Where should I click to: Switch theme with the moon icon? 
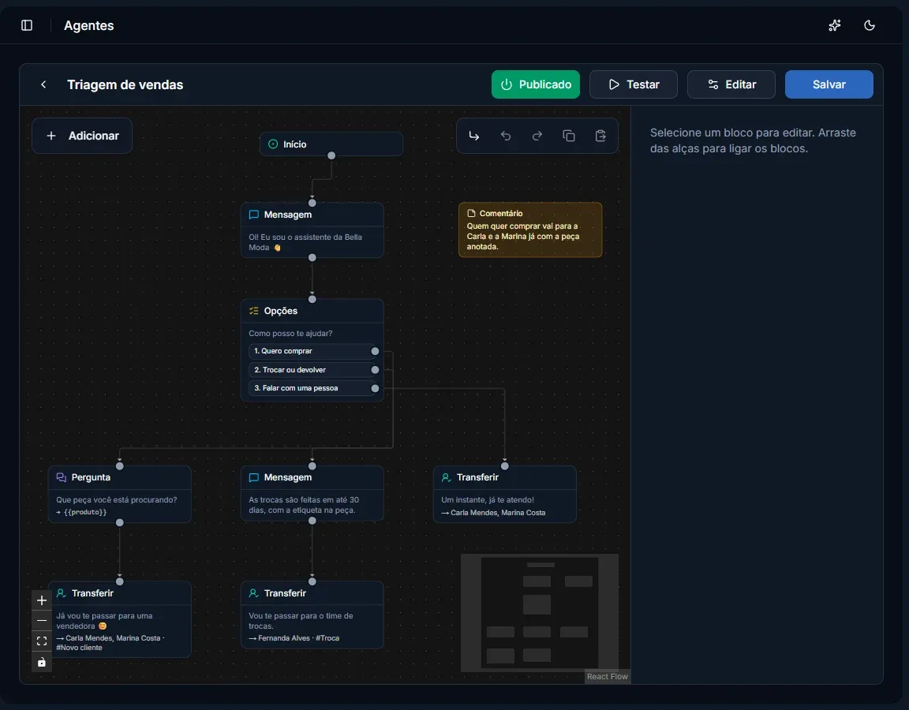(x=869, y=25)
